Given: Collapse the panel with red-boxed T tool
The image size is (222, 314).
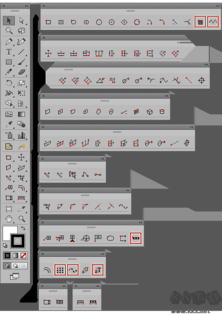Looking at the screenshot, I should (103, 254).
